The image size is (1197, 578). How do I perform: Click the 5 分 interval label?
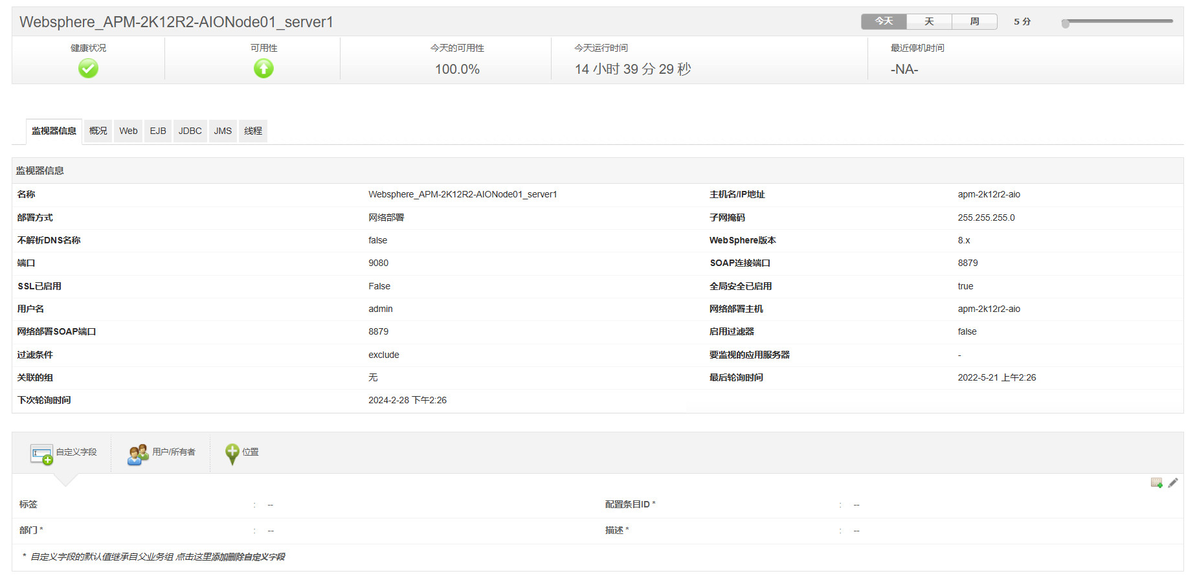(1022, 21)
